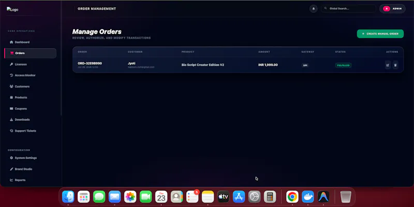Image resolution: width=414 pixels, height=207 pixels.
Task: Open Photos from the dock
Action: coord(130,197)
